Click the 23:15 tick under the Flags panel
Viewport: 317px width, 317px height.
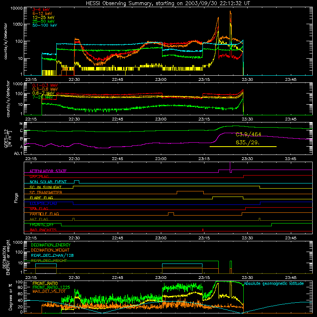(x=204, y=238)
